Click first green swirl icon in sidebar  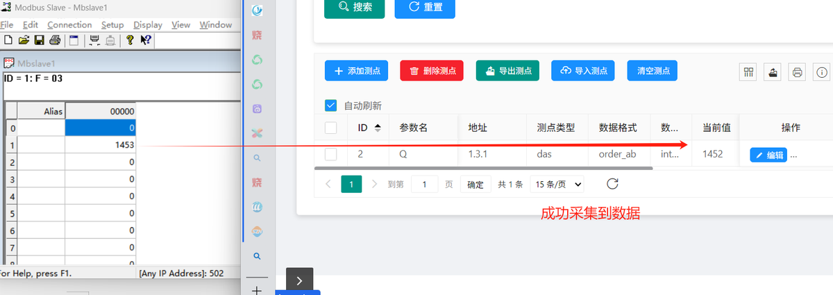pos(257,60)
